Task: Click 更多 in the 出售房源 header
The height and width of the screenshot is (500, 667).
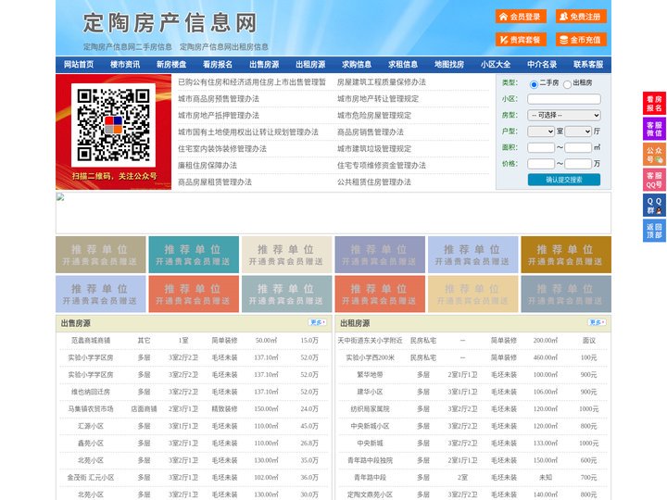Action: click(318, 322)
